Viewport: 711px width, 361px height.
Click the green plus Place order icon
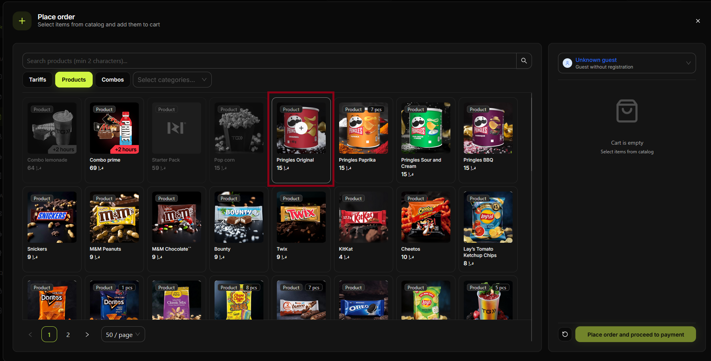tap(22, 21)
